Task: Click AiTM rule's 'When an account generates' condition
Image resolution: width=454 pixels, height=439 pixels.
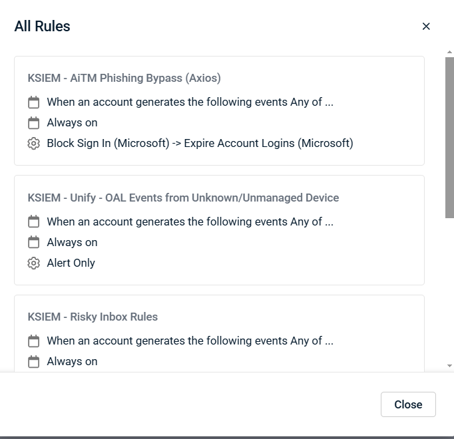Action: [190, 102]
